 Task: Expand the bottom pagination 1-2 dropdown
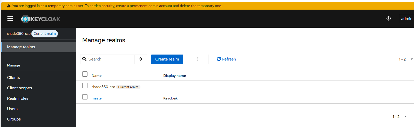(x=399, y=117)
